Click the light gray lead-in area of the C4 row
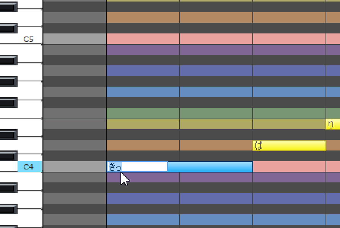Image resolution: width=340 pixels, height=228 pixels. (x=75, y=166)
